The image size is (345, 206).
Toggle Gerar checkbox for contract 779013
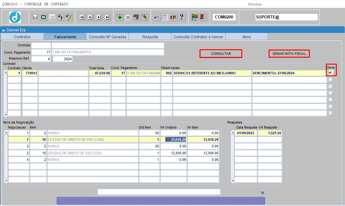330,73
